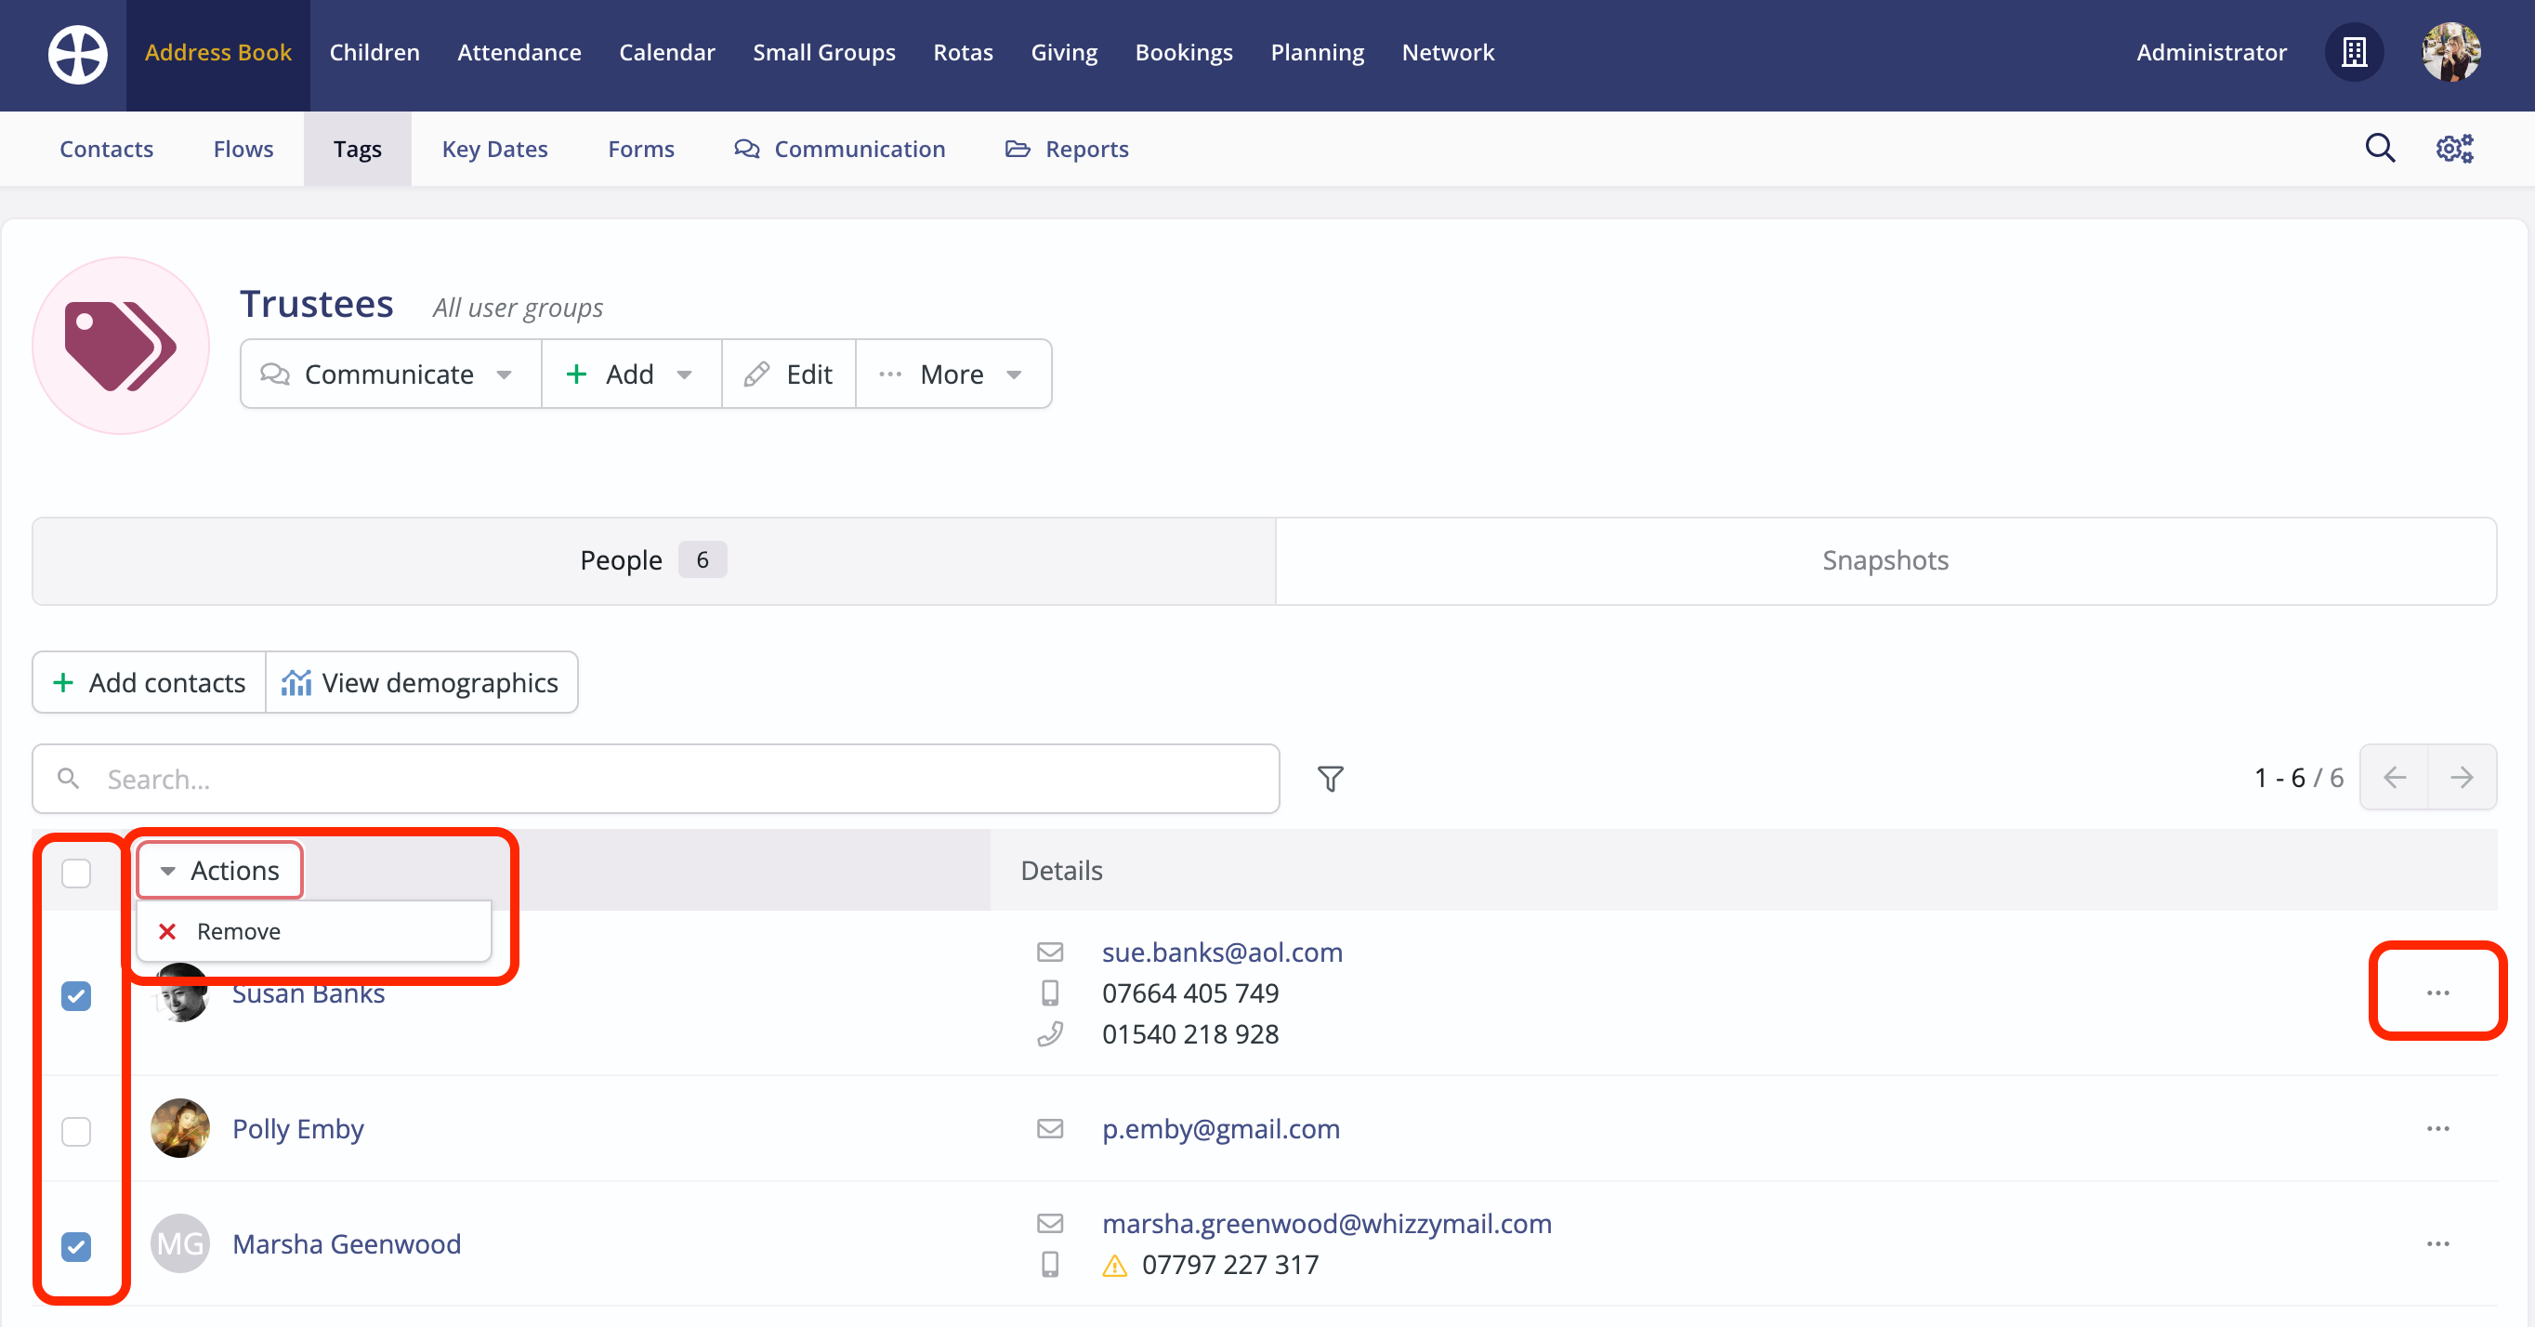Screen dimensions: 2535x1327
Task: Switch to the Snapshots tab
Action: (1884, 560)
